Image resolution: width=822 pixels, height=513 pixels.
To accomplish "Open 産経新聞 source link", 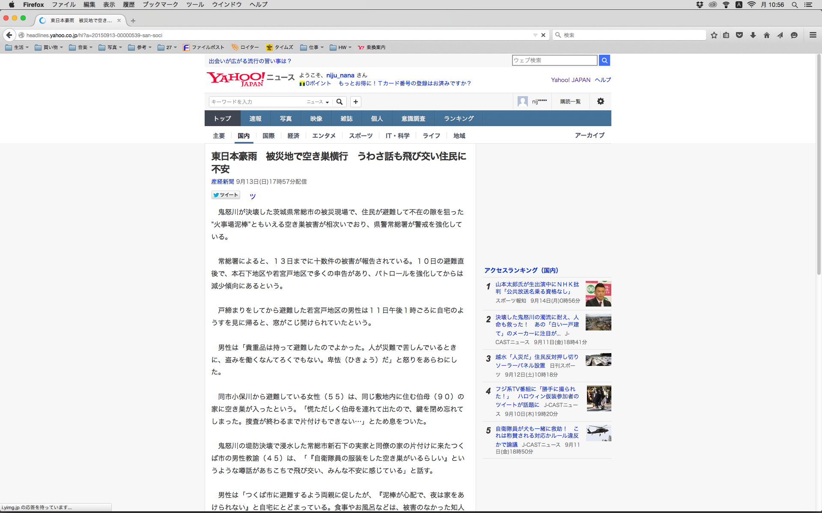I will pyautogui.click(x=222, y=182).
